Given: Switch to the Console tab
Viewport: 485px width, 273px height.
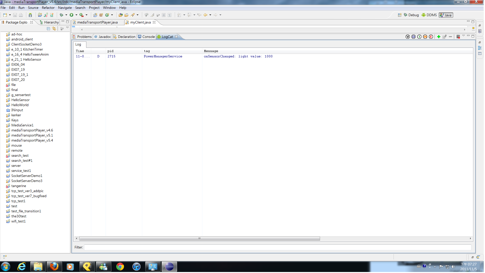Looking at the screenshot, I should point(146,37).
